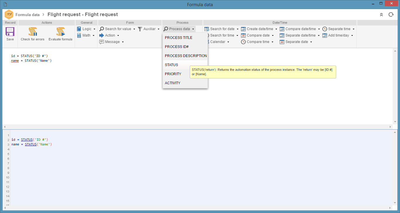Click the Evaluate formula icon
400x213 pixels.
click(60, 32)
